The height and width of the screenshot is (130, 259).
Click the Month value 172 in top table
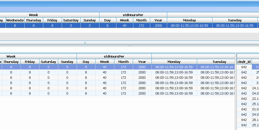[x=141, y=25]
